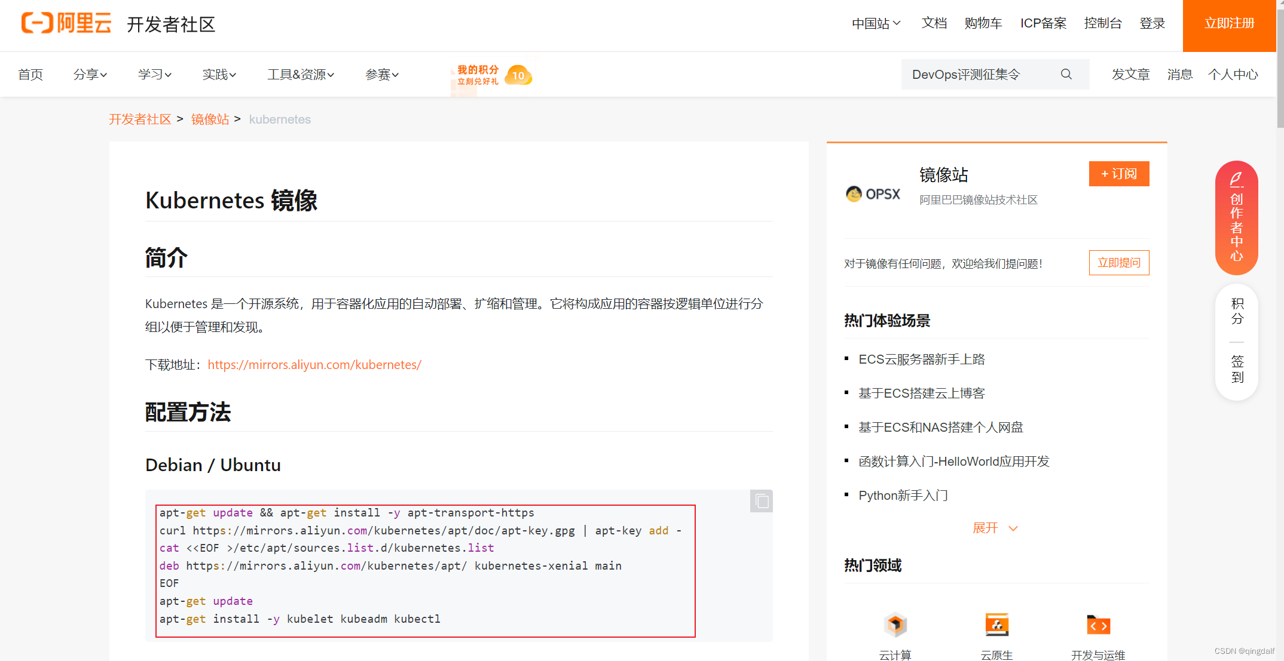
Task: Open the 购物车 top menu item
Action: tap(983, 23)
